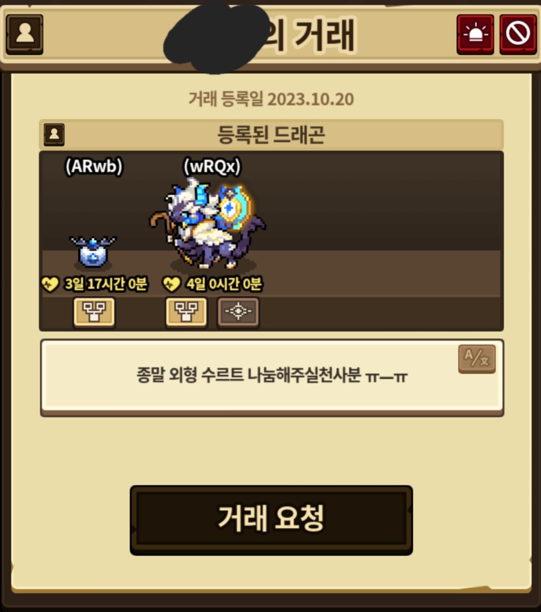The width and height of the screenshot is (541, 612).
Task: Select the ARwb dragon egg
Action: [x=93, y=252]
